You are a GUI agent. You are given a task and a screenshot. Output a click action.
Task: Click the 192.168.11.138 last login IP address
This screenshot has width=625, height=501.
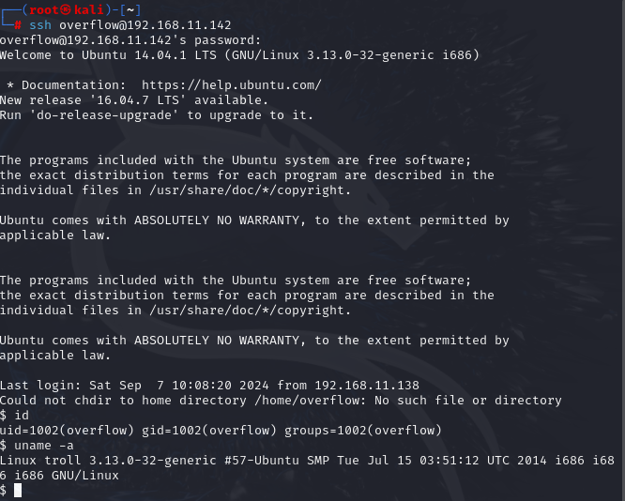click(371, 386)
